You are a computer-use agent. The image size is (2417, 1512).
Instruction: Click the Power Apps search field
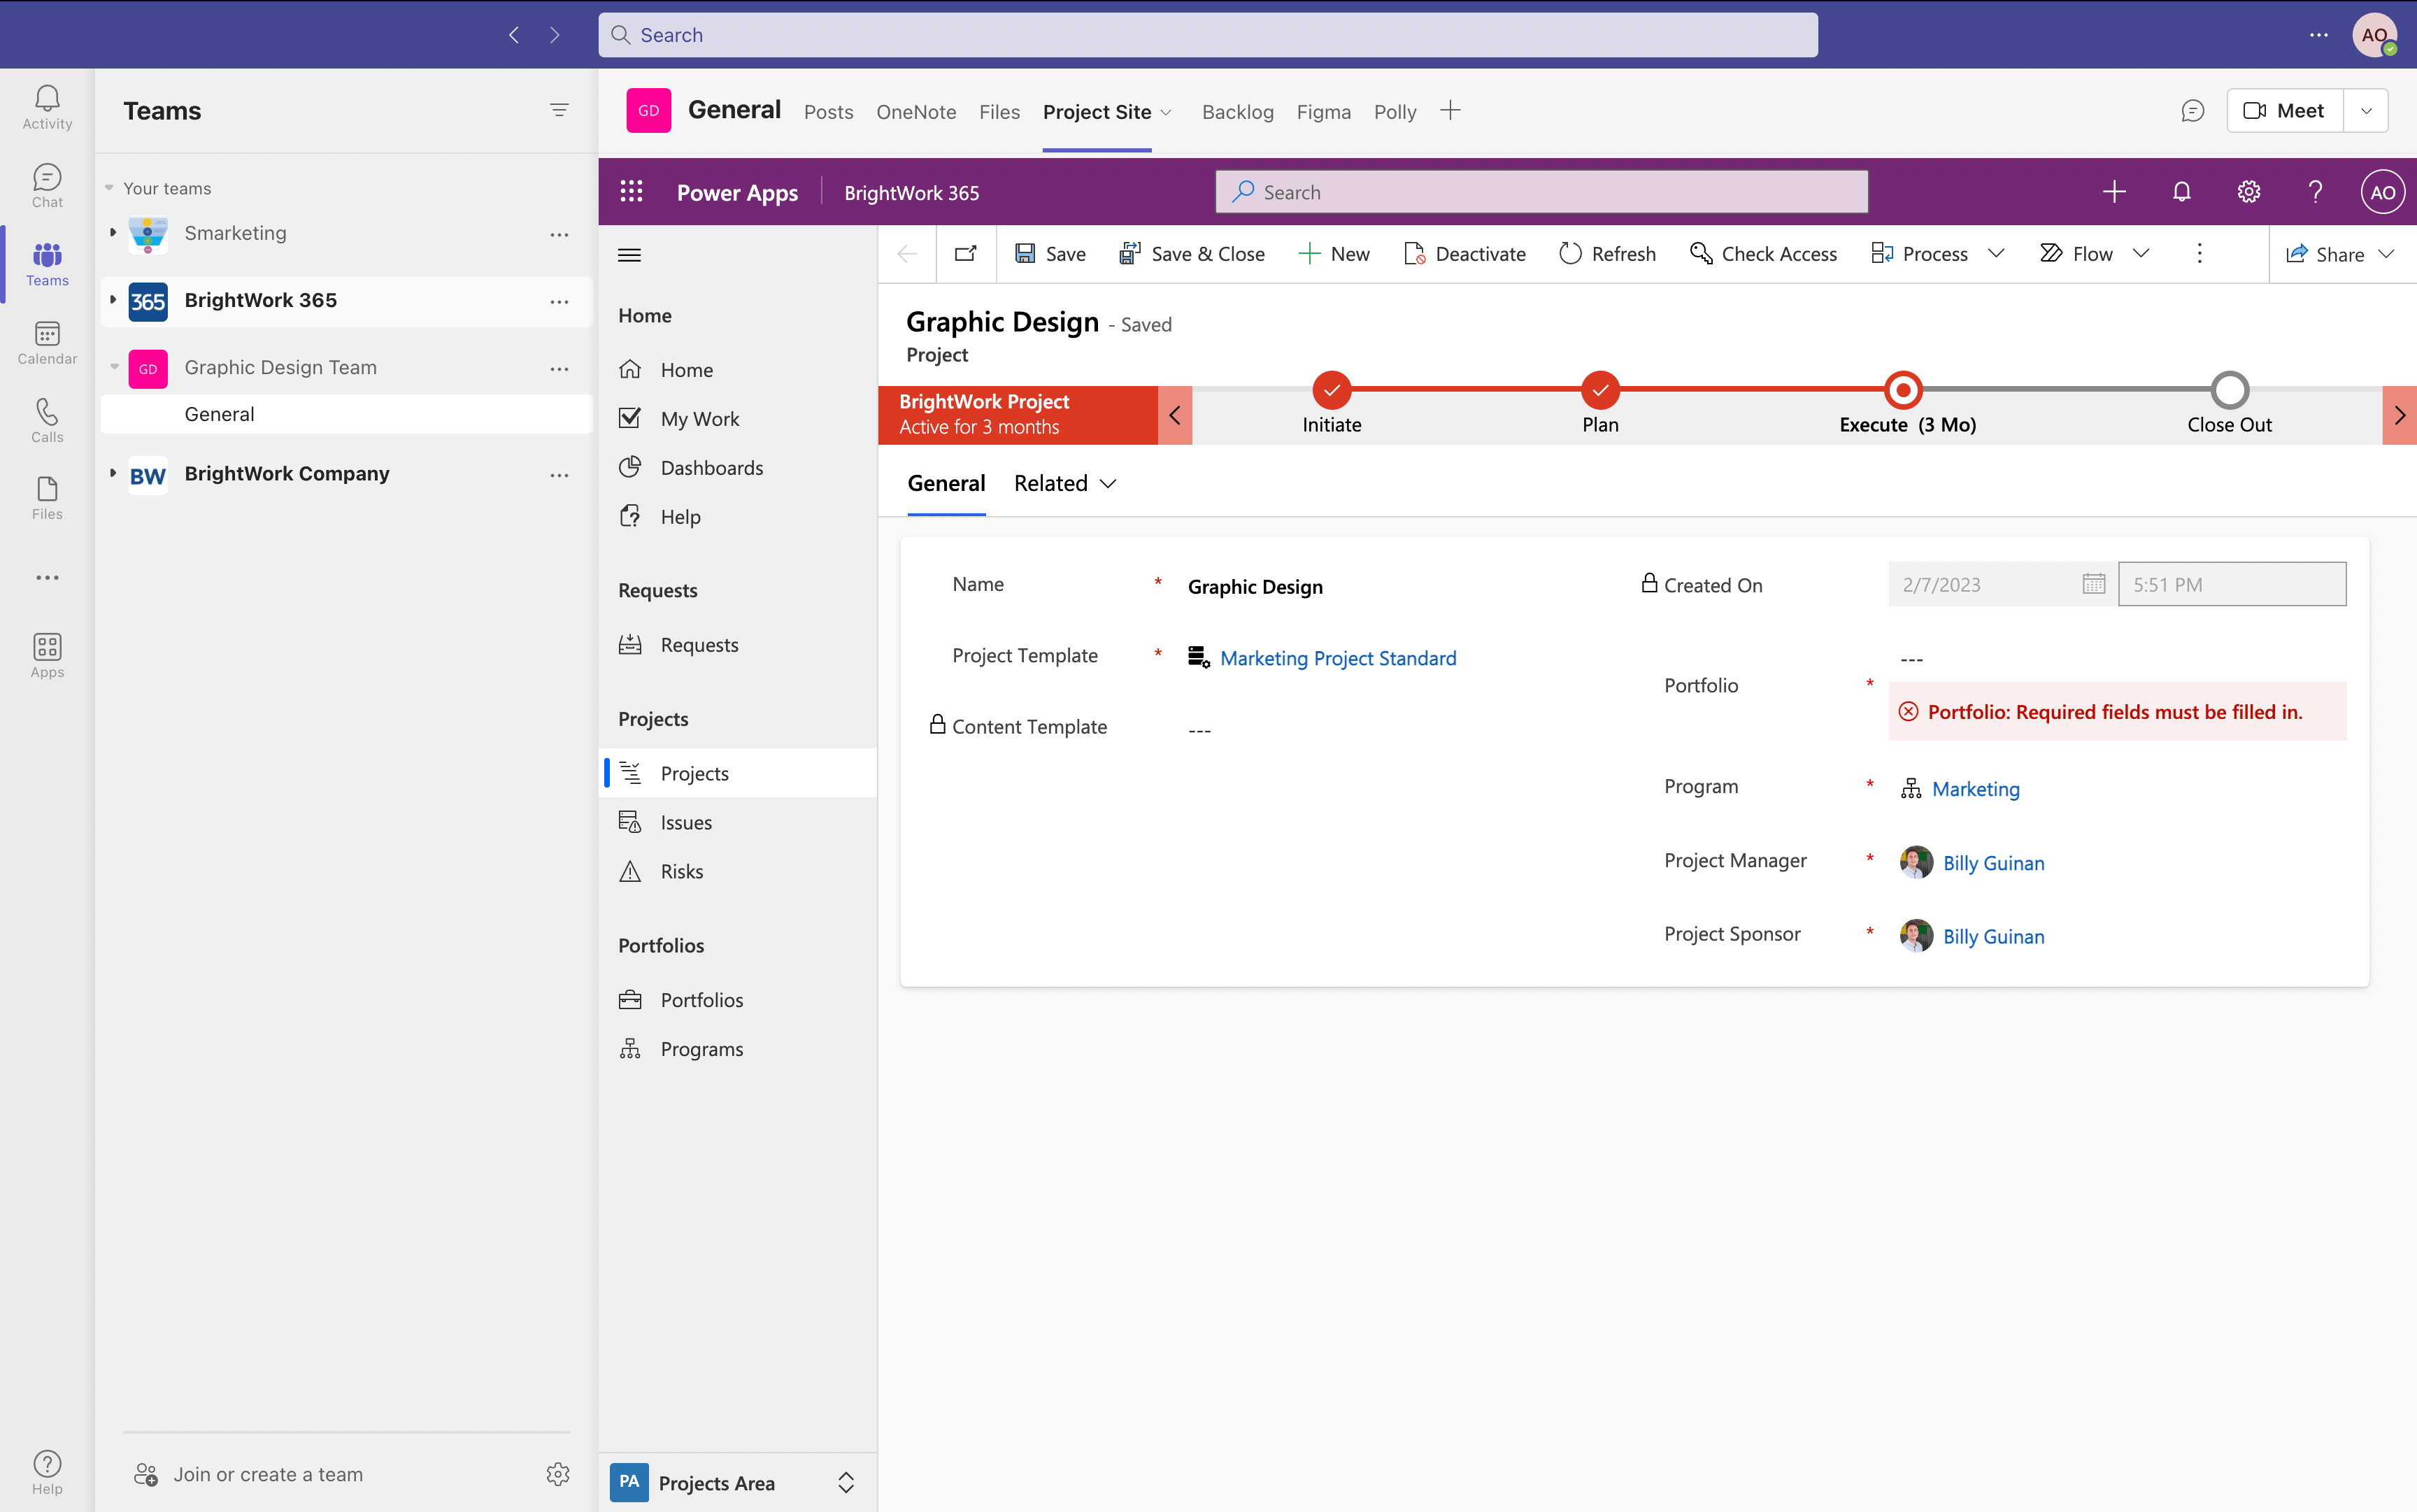(1541, 192)
